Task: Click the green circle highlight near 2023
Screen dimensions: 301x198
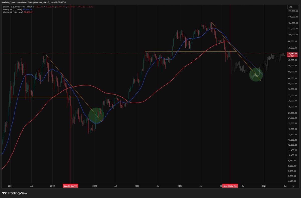Action: coord(96,116)
